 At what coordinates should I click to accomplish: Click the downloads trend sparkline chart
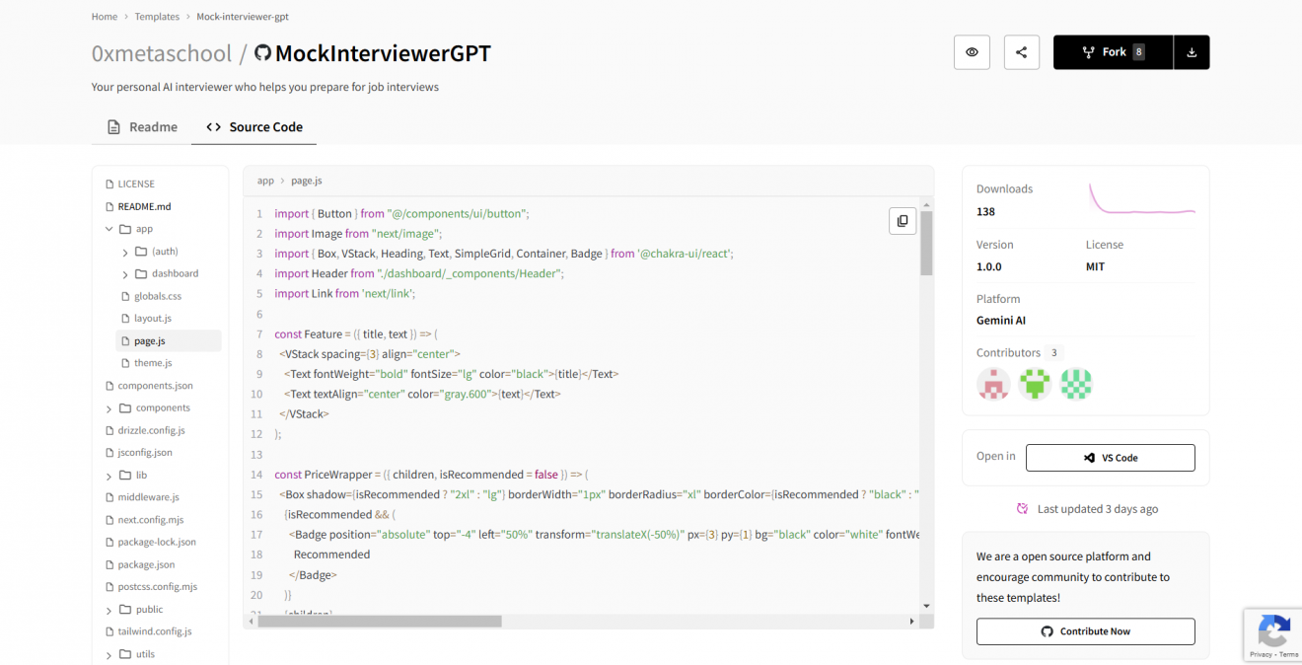click(1141, 197)
